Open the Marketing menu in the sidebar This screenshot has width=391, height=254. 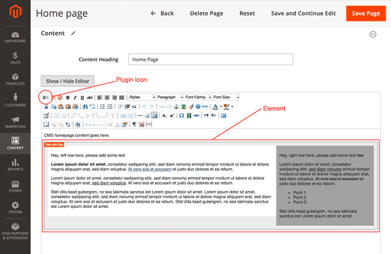tap(15, 122)
